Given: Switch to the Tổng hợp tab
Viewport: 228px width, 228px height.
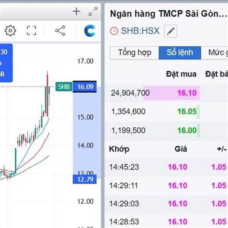Looking at the screenshot, I should pos(135,53).
